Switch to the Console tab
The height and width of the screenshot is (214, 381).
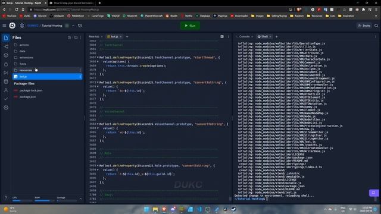pos(244,37)
